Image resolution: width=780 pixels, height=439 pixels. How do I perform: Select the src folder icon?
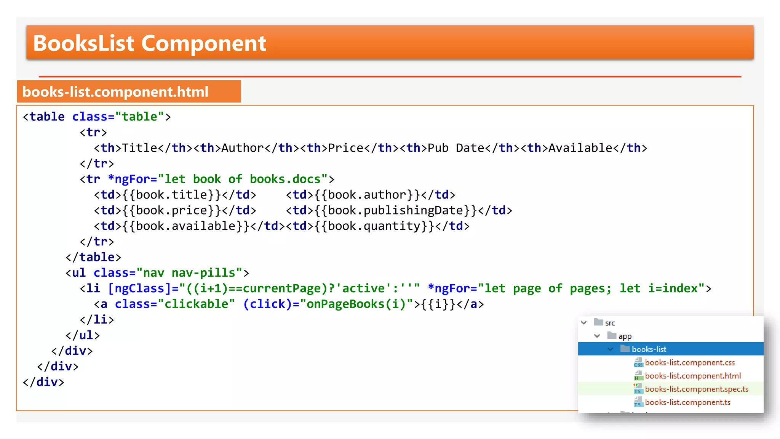[x=599, y=322]
